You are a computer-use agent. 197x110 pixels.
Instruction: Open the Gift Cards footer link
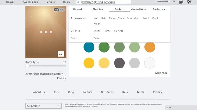point(107,92)
